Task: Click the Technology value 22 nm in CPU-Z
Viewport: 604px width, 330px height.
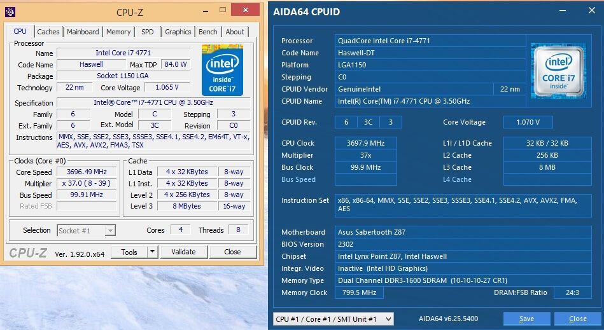Action: [x=74, y=87]
